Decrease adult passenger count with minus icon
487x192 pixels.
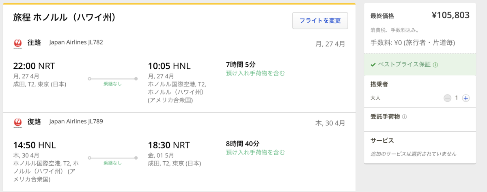[x=447, y=98]
